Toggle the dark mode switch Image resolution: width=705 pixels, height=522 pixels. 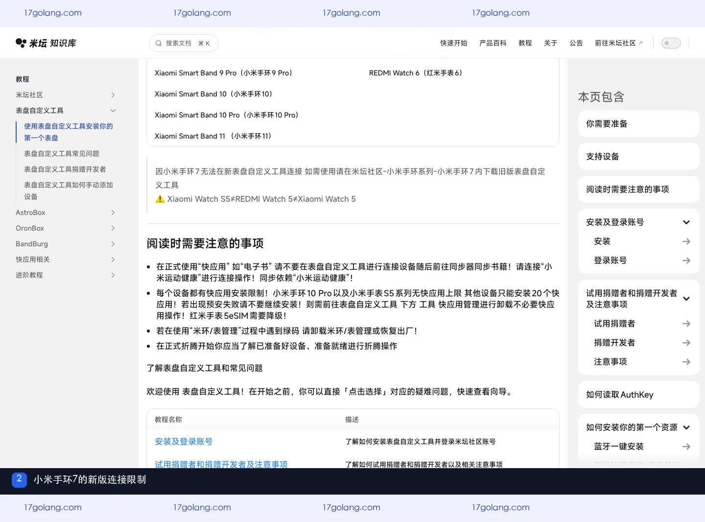click(671, 43)
